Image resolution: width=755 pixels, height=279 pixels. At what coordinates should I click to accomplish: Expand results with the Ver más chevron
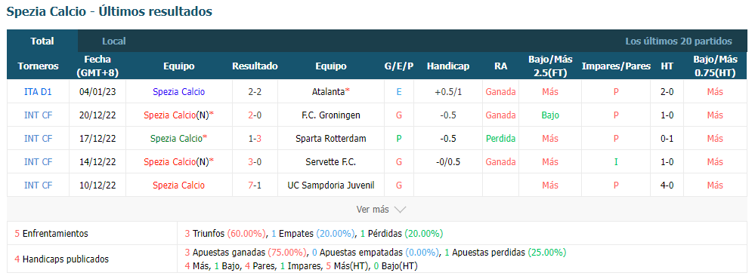(x=381, y=210)
